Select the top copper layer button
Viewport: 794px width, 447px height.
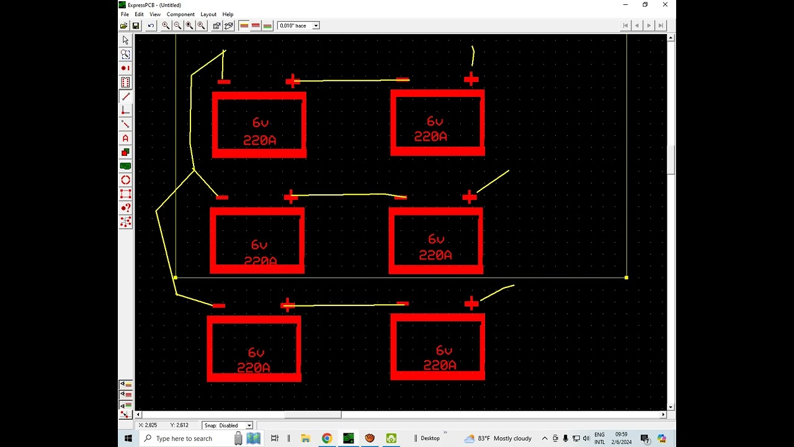click(244, 25)
